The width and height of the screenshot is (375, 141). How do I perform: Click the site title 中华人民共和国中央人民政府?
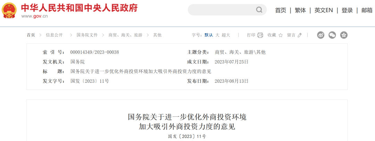(80, 8)
